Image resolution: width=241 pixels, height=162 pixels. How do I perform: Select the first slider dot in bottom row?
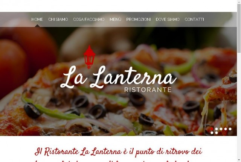coord(212,133)
